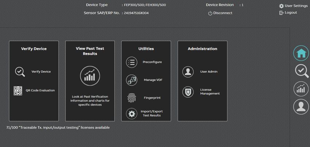Open the License Management label
The width and height of the screenshot is (310, 147).
[x=210, y=92]
